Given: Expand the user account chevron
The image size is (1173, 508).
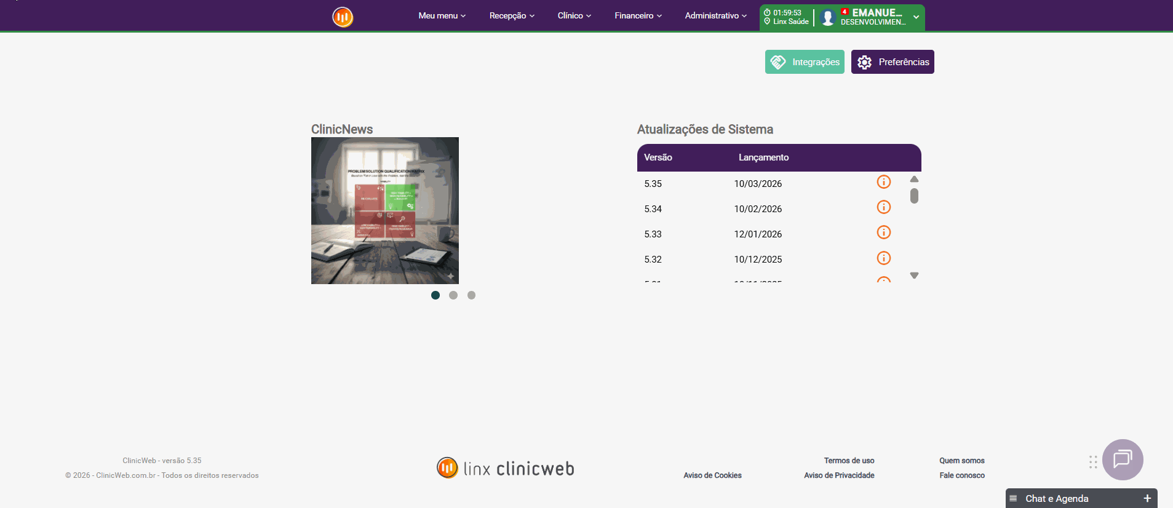Looking at the screenshot, I should click(916, 17).
